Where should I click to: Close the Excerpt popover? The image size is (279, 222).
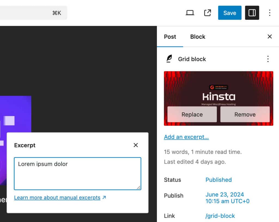[x=136, y=145]
